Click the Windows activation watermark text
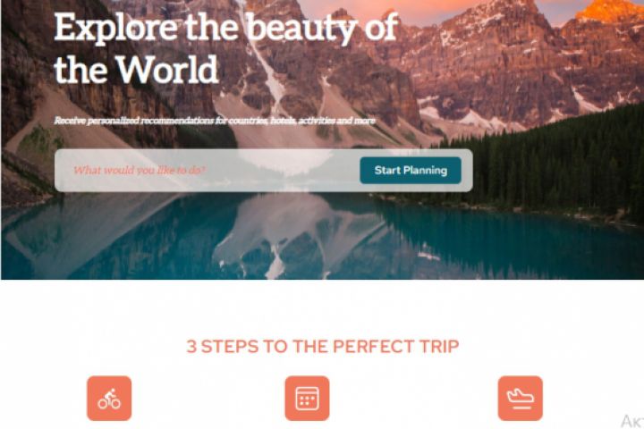The height and width of the screenshot is (429, 644). (x=632, y=422)
